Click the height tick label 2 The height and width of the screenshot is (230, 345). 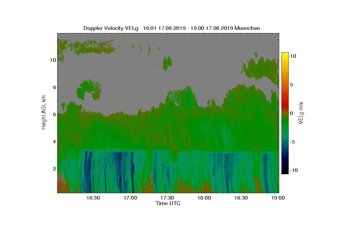click(54, 168)
